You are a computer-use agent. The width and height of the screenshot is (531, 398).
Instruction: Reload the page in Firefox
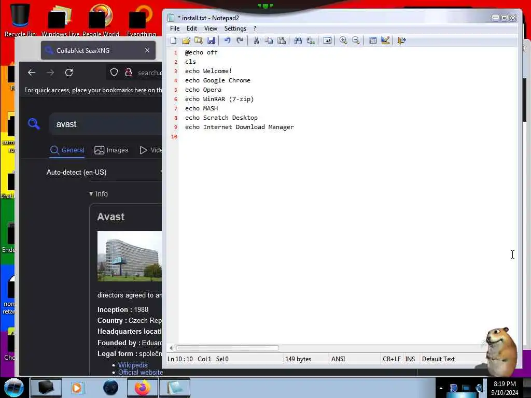click(69, 73)
